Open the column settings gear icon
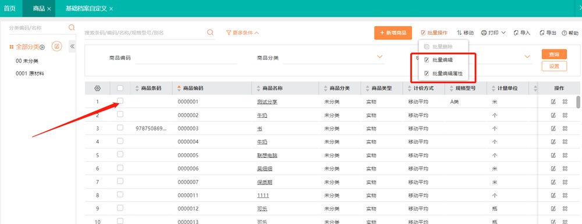 pos(97,88)
